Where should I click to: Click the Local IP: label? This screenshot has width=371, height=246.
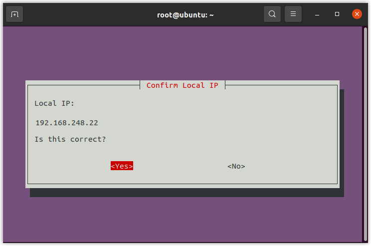[54, 103]
